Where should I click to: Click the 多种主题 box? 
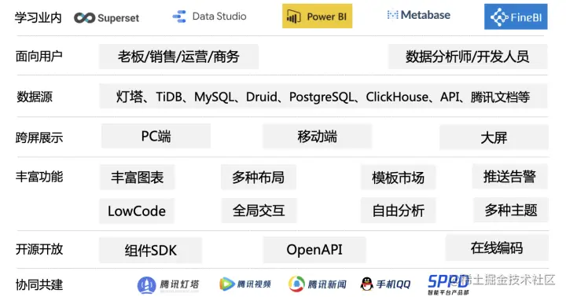pyautogui.click(x=511, y=210)
